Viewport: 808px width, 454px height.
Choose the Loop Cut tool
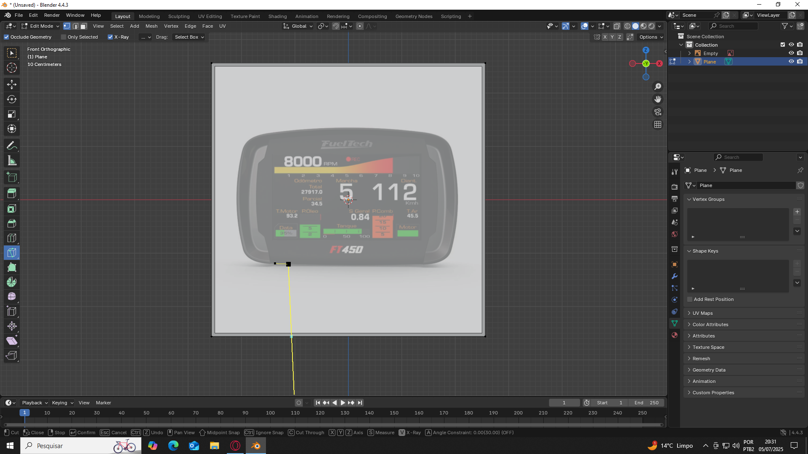tap(12, 238)
